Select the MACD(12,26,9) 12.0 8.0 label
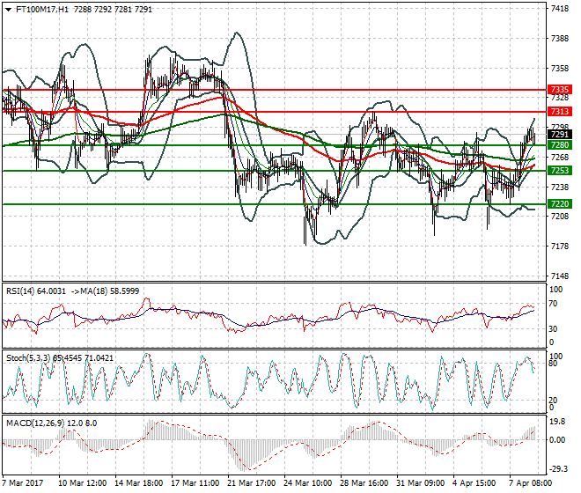This screenshot has width=581, height=493. click(52, 423)
